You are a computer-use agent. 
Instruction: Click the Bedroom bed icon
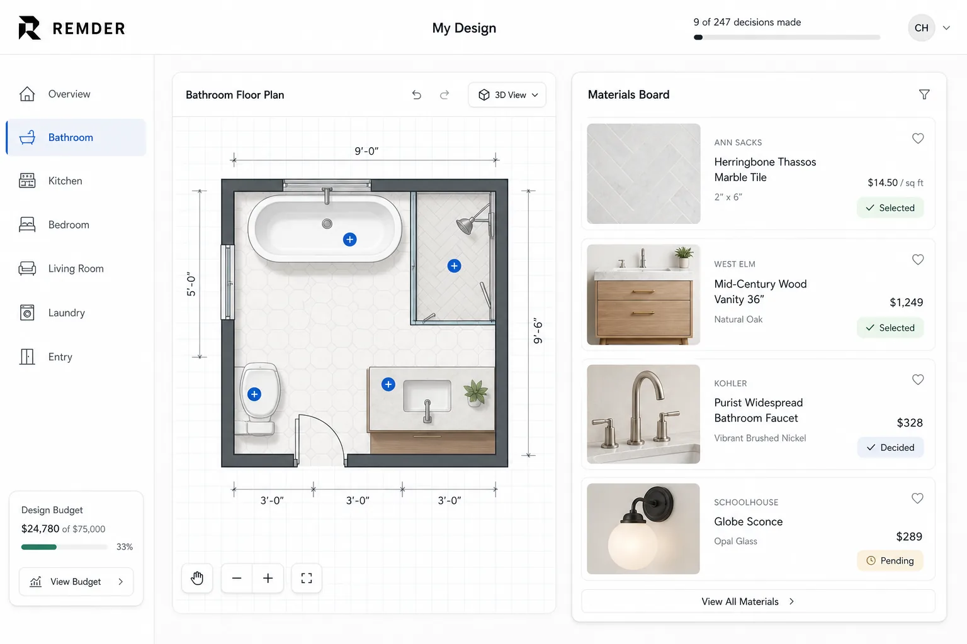(27, 225)
